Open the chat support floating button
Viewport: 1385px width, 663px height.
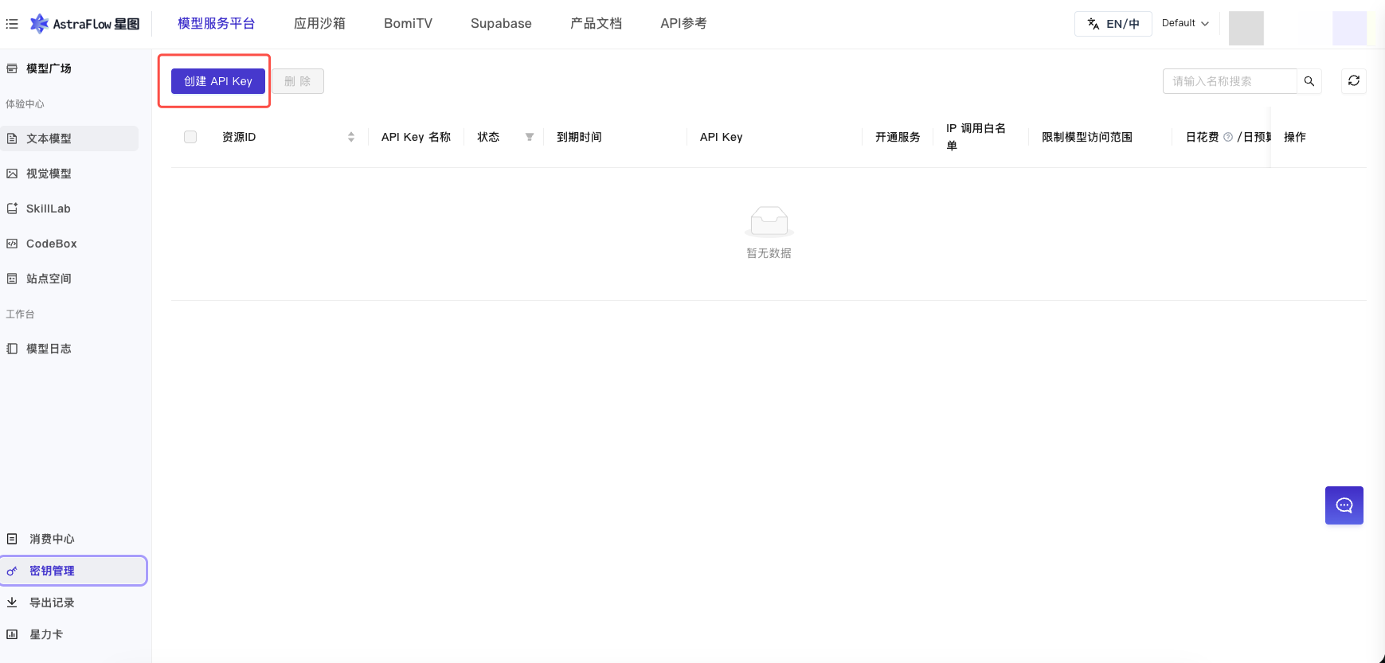(x=1344, y=505)
